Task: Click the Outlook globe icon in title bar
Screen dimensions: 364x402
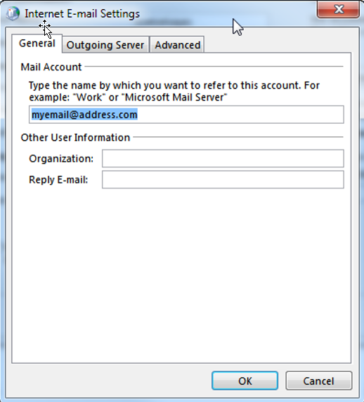Action: coord(13,13)
